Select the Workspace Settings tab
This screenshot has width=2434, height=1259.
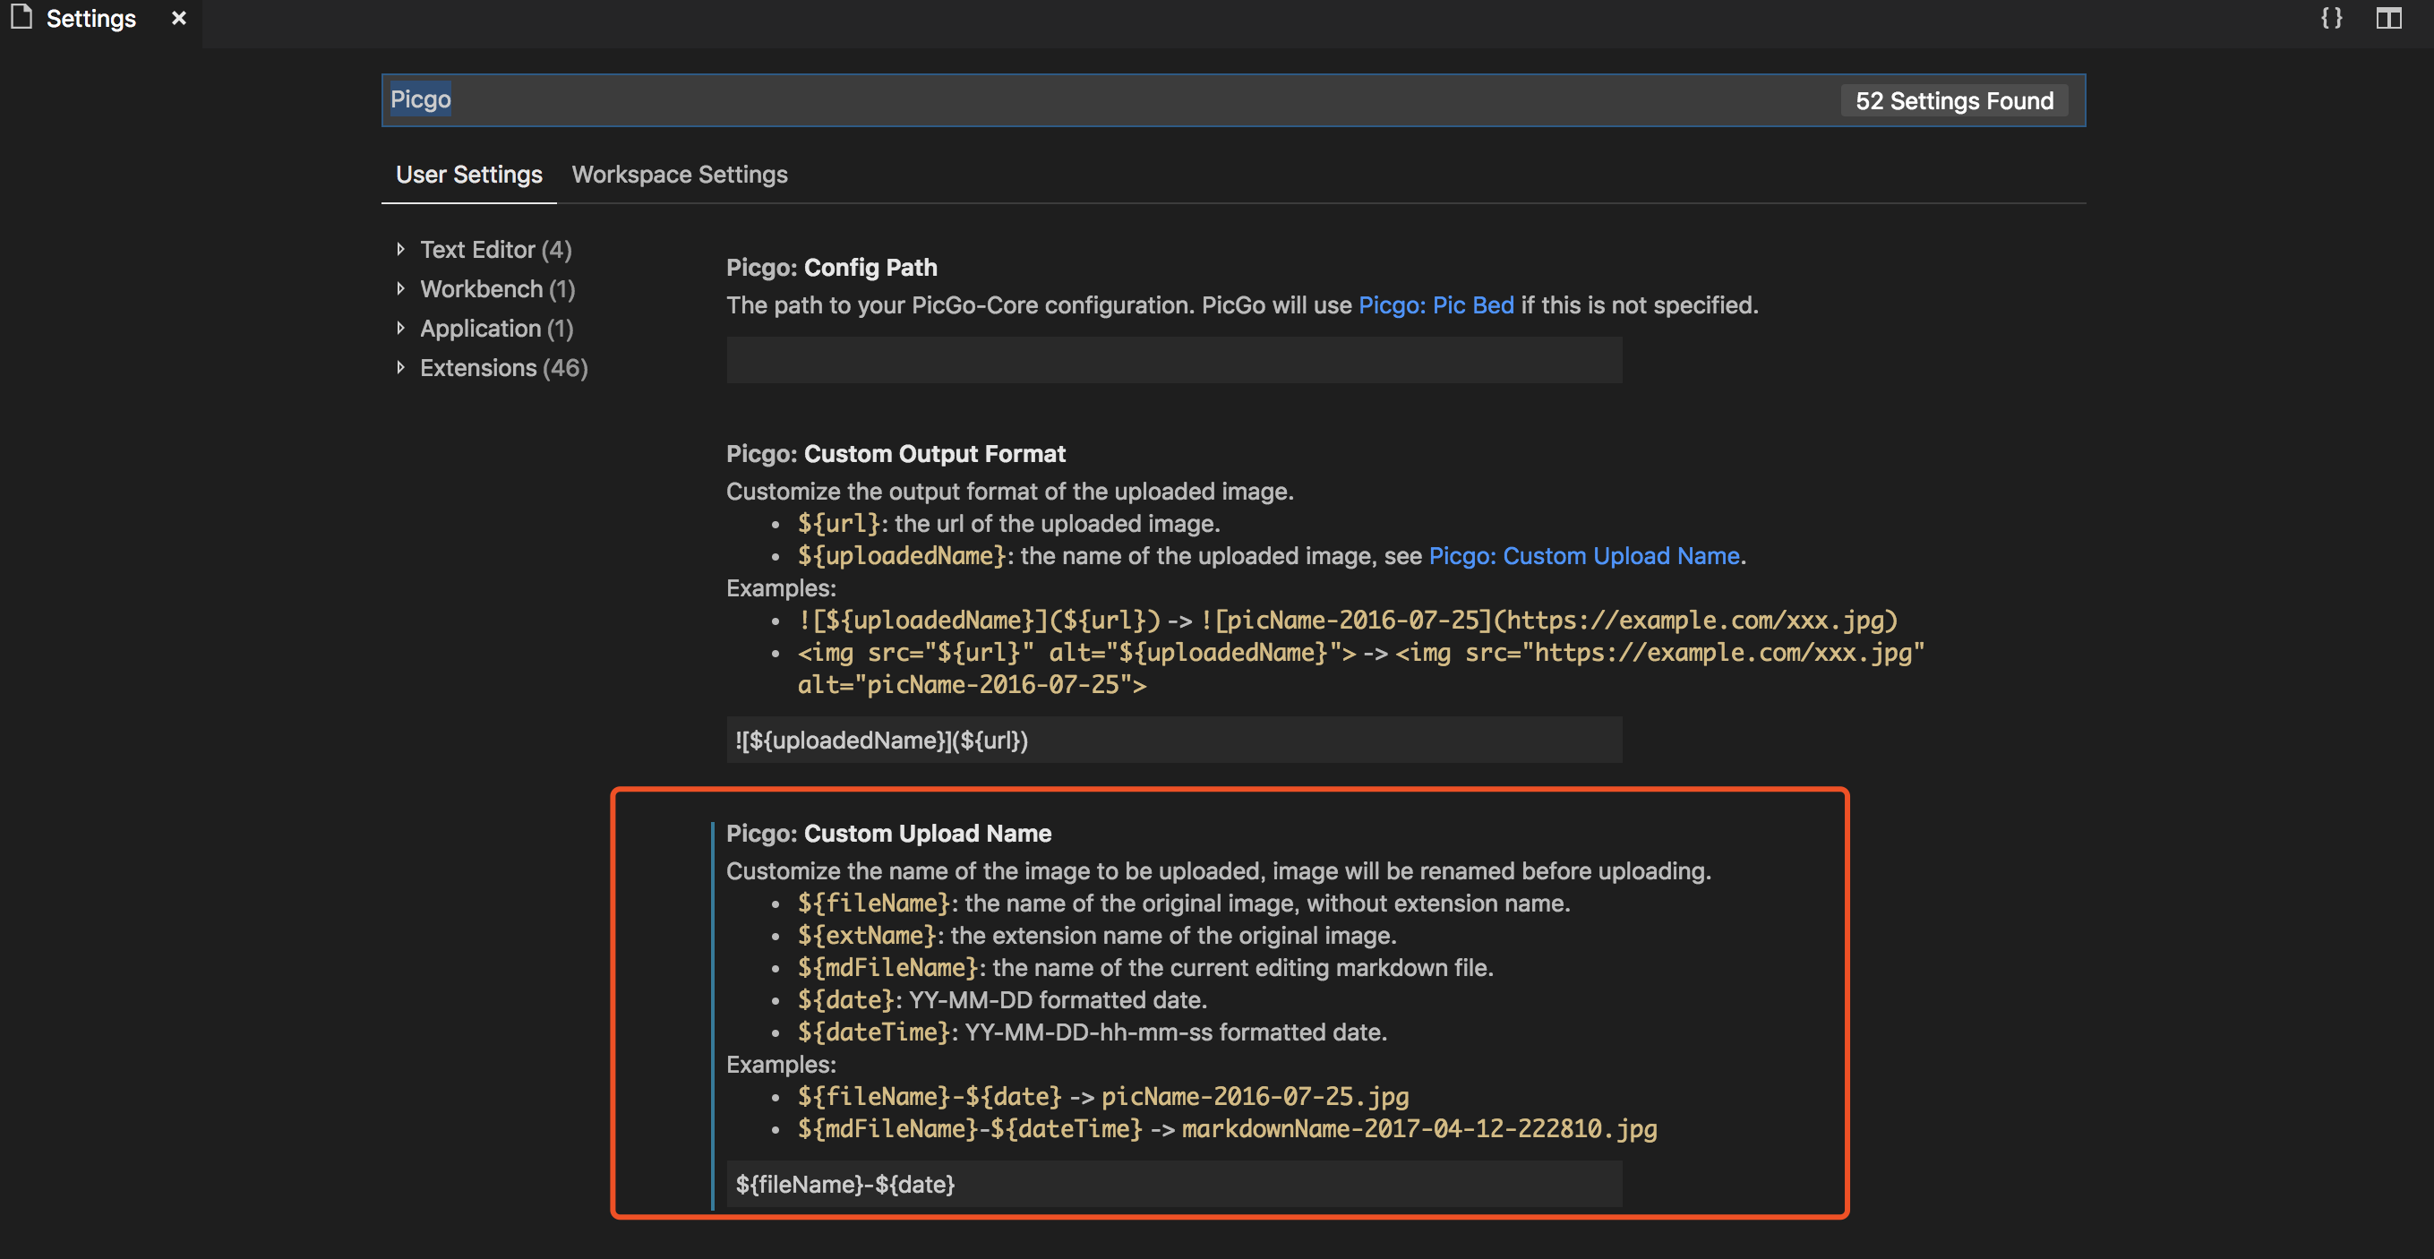(x=679, y=174)
